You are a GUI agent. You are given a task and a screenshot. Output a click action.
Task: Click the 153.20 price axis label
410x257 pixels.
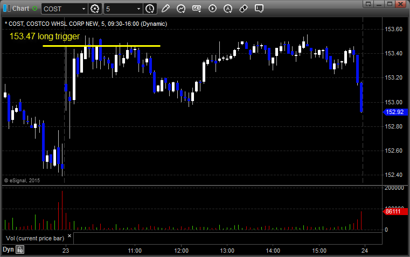click(x=393, y=77)
